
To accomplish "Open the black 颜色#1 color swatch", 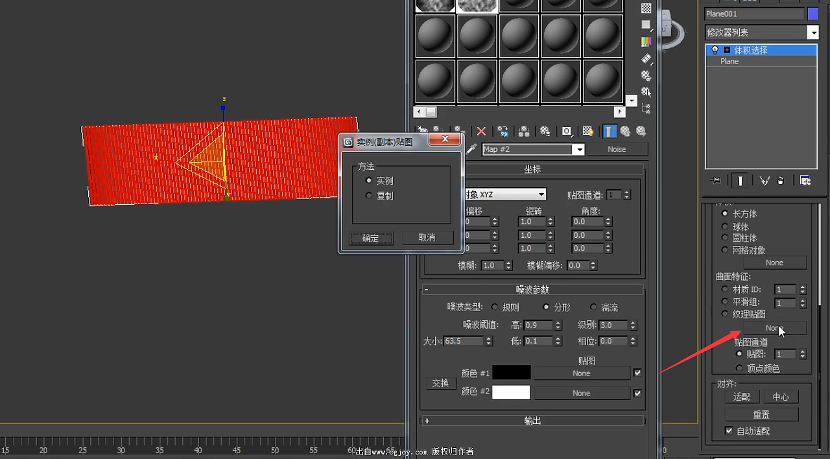I will point(512,373).
